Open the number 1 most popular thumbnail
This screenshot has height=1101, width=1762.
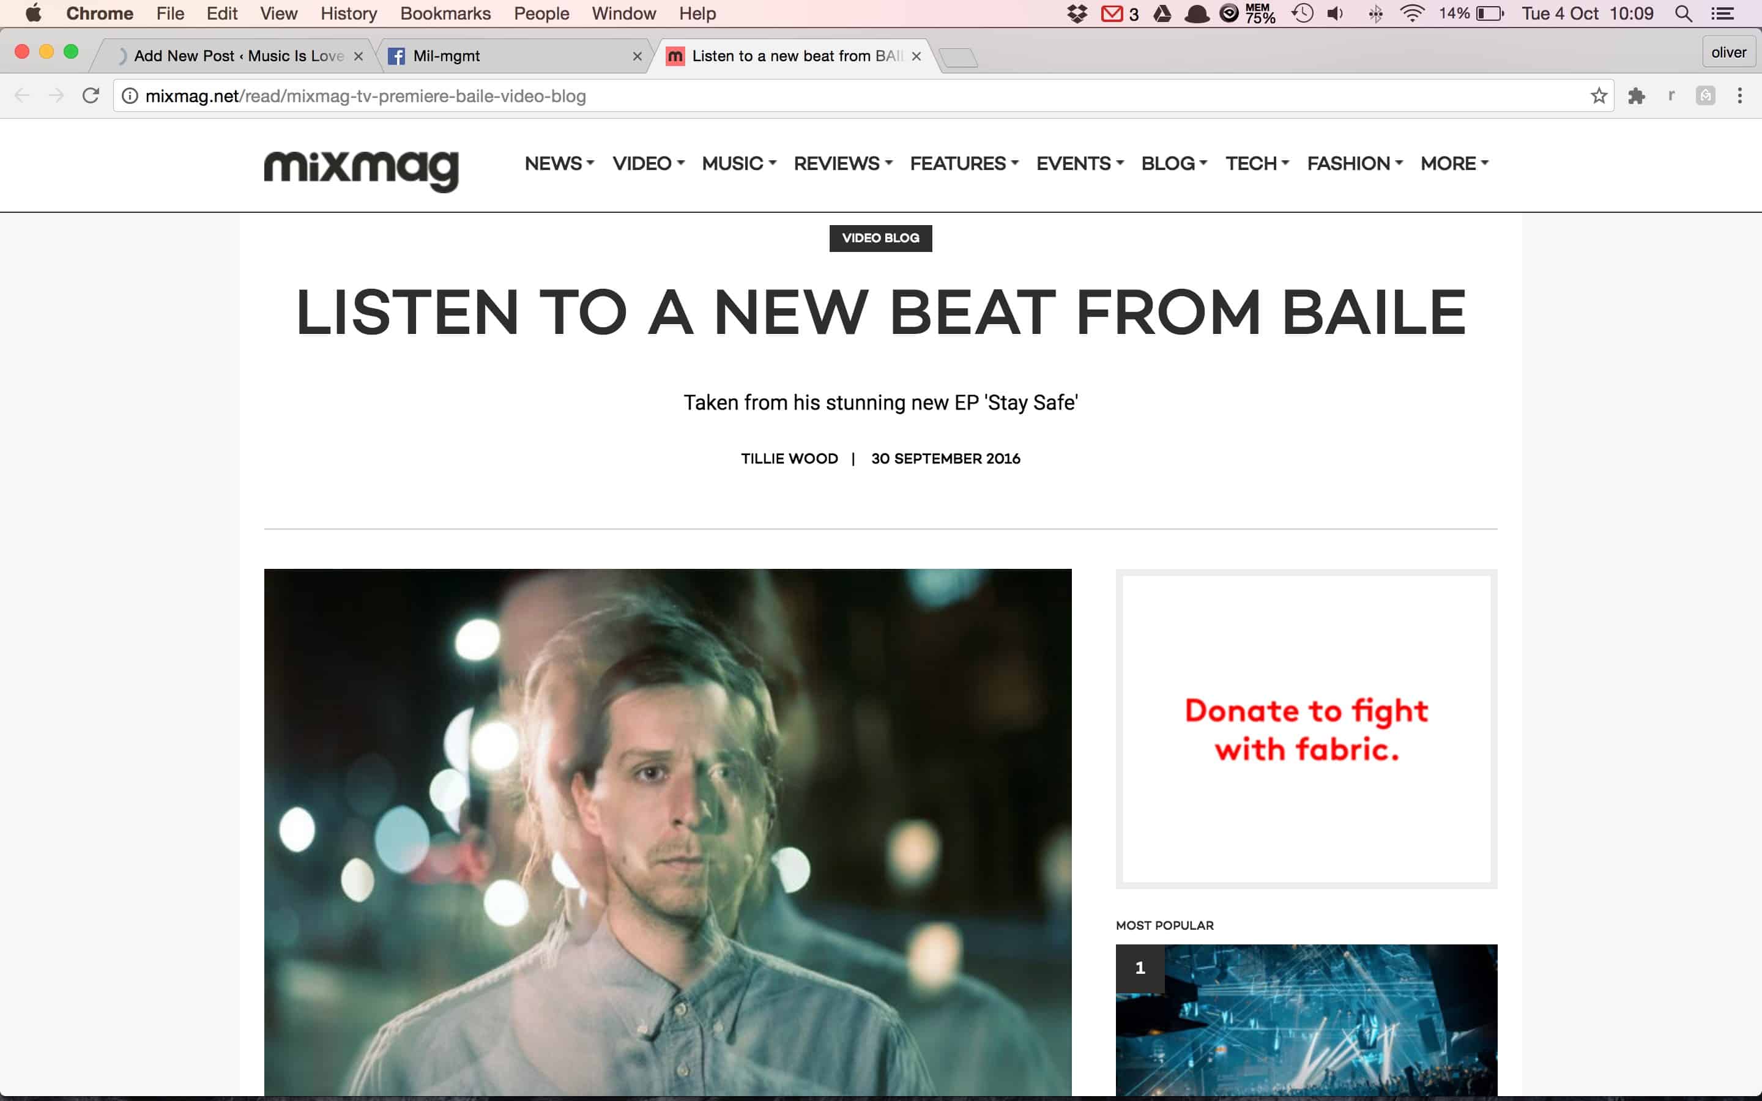(x=1306, y=1020)
